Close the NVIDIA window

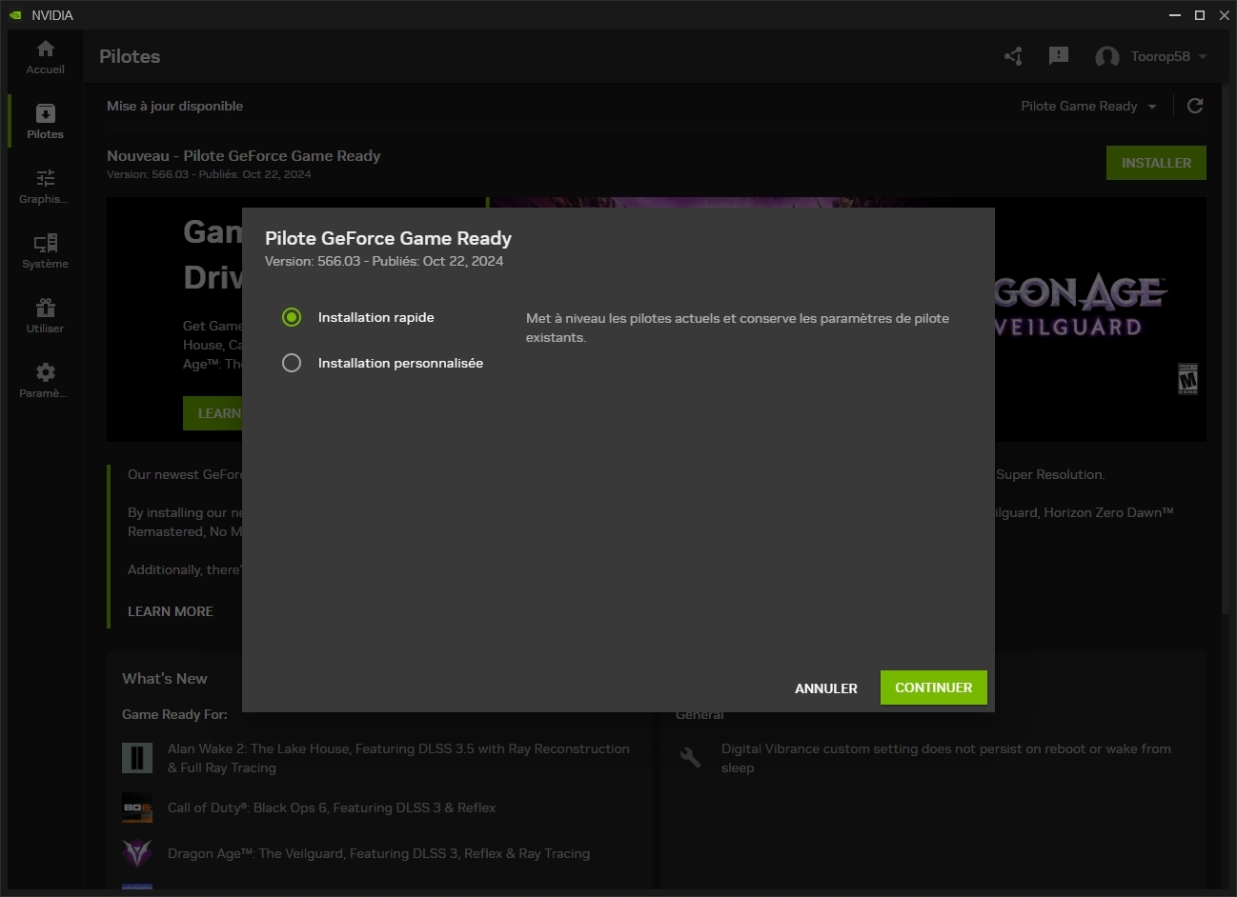click(1223, 15)
